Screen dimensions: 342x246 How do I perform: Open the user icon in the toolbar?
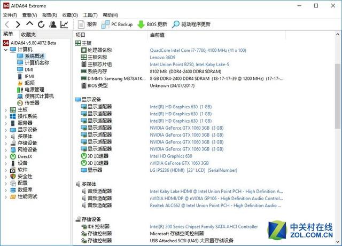(x=52, y=25)
